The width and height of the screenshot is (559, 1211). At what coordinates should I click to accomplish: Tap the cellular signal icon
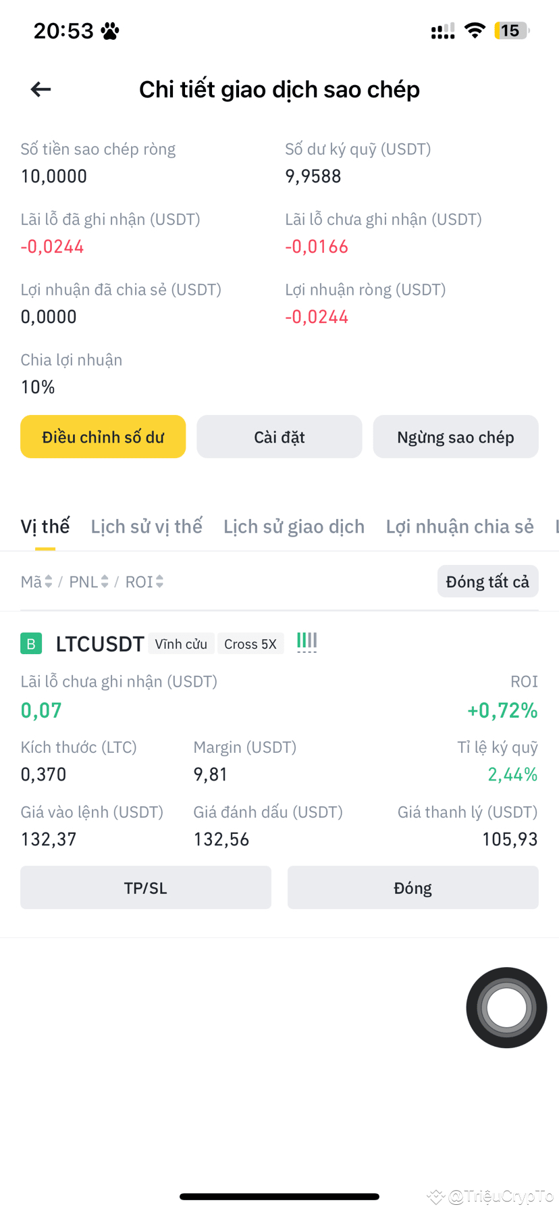click(443, 31)
